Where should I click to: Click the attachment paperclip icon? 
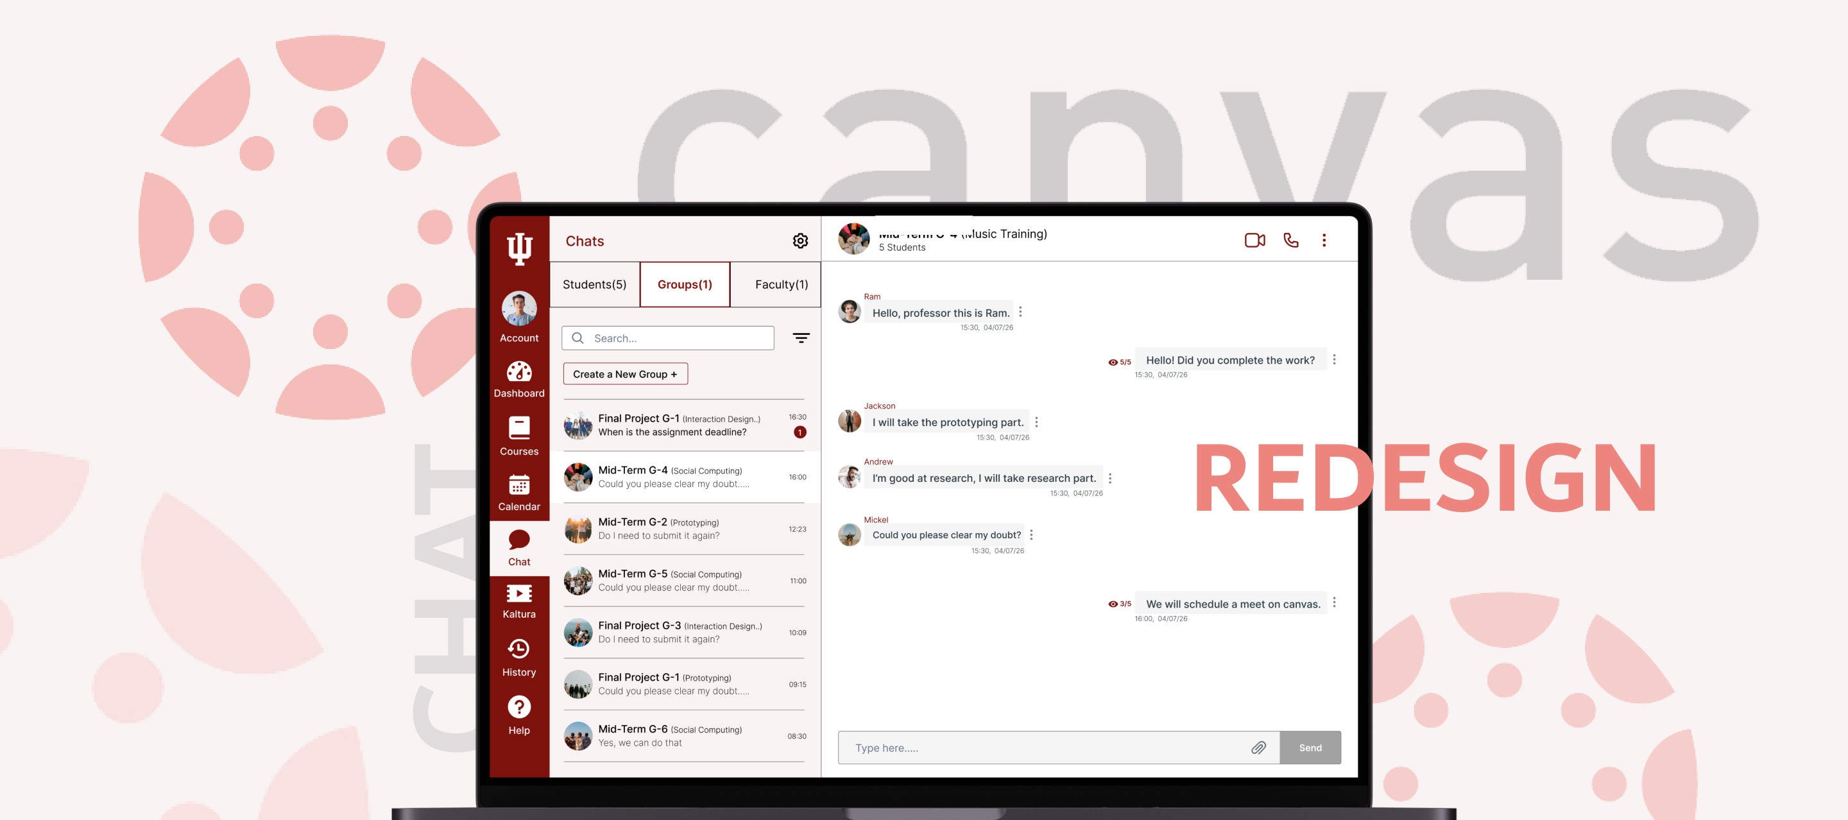(x=1258, y=747)
